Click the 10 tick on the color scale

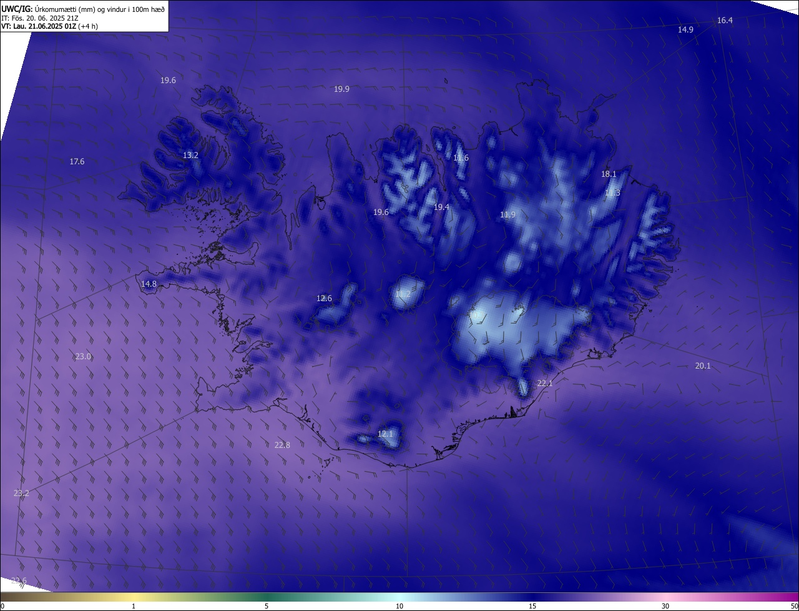[x=399, y=607]
